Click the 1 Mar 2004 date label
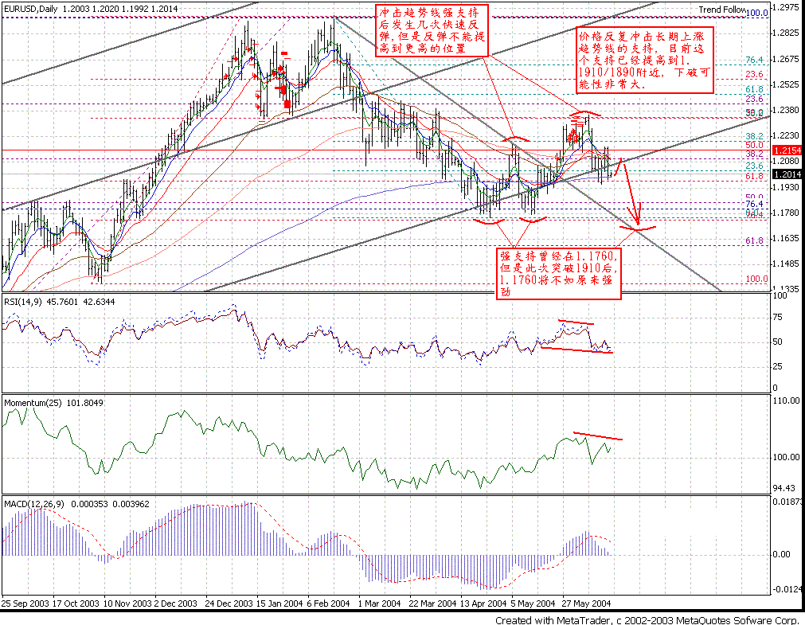This screenshot has width=805, height=625. click(x=379, y=603)
